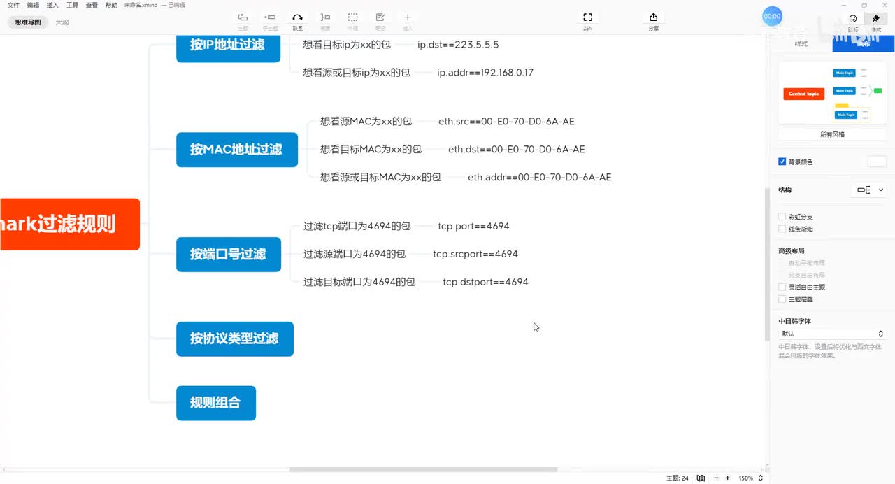The height and width of the screenshot is (484, 895).
Task: Open the 插入 menu
Action: click(52, 5)
